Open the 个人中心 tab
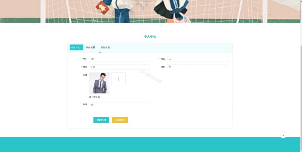Screen dimensions: 302x152 pyautogui.click(x=76, y=47)
